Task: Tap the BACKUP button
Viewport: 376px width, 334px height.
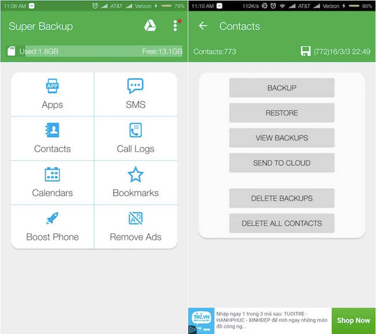Action: point(282,88)
